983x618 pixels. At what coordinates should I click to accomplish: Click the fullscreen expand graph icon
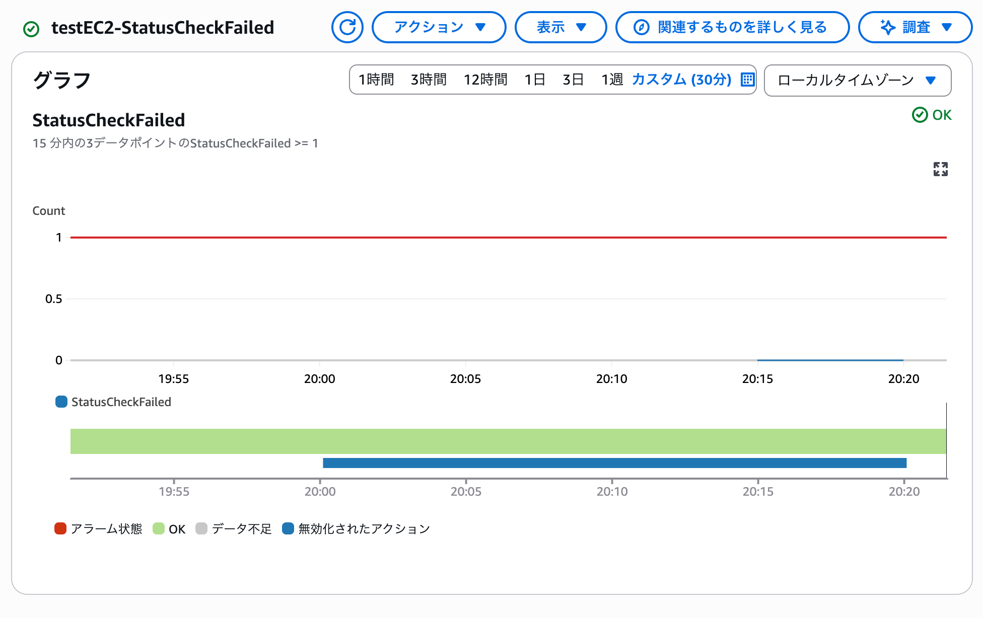tap(940, 169)
